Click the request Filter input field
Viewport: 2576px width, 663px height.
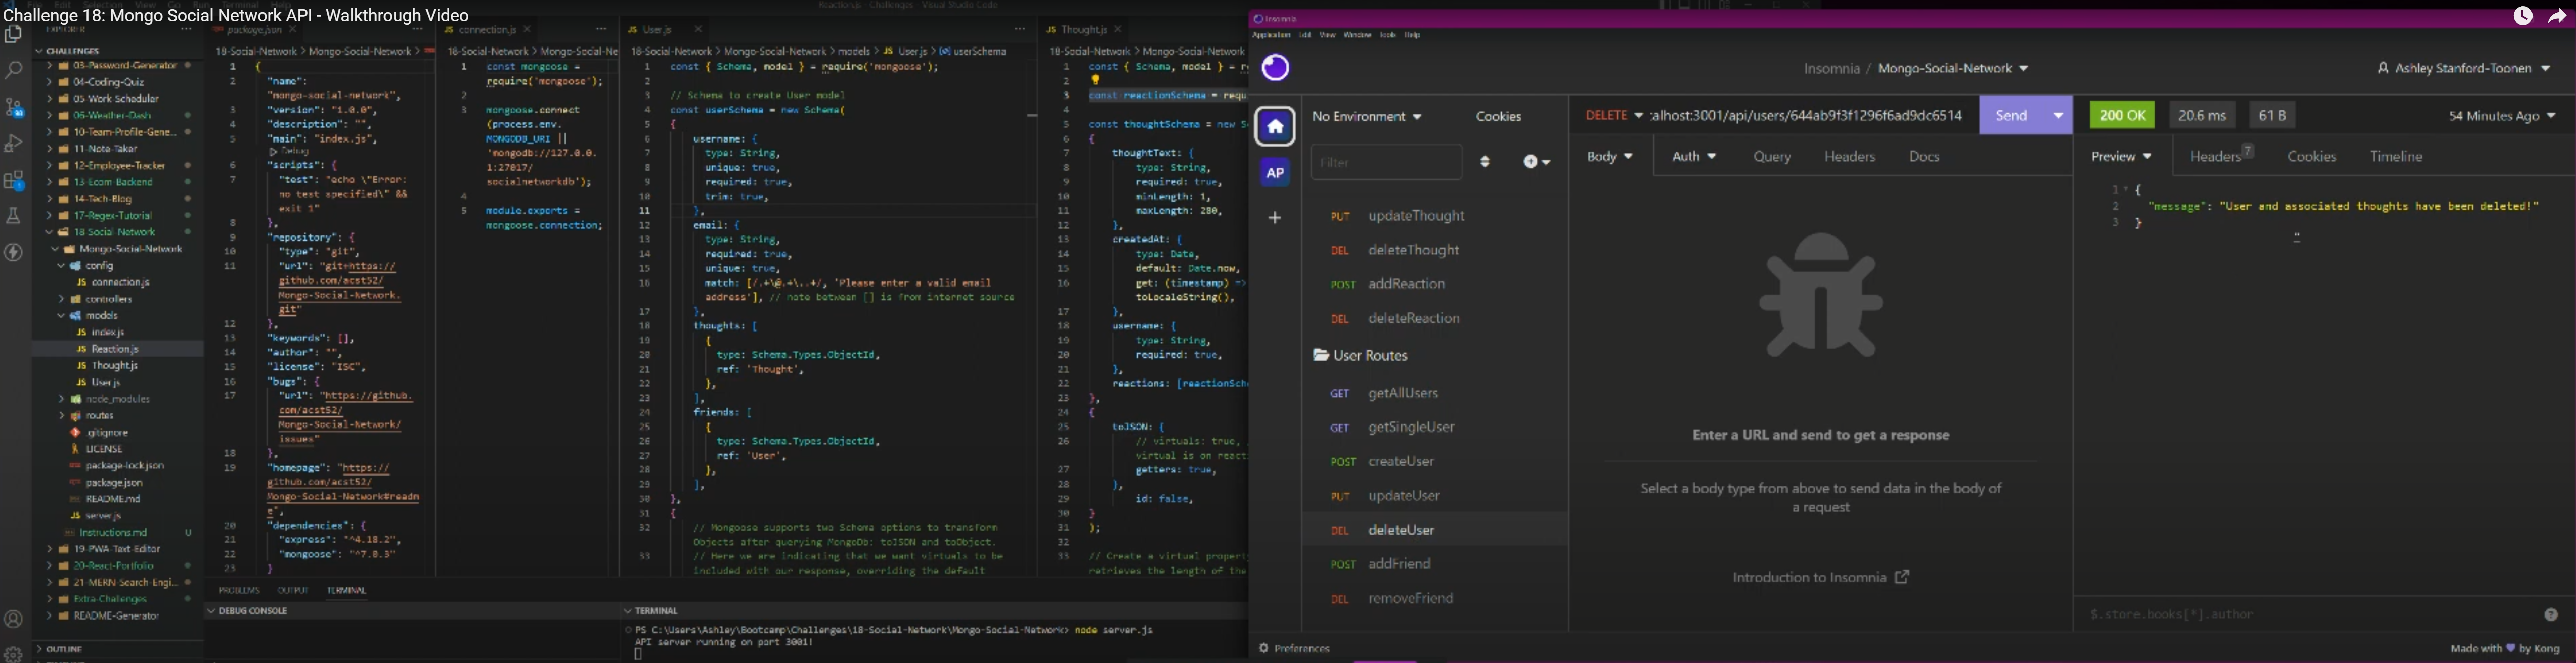click(1386, 162)
